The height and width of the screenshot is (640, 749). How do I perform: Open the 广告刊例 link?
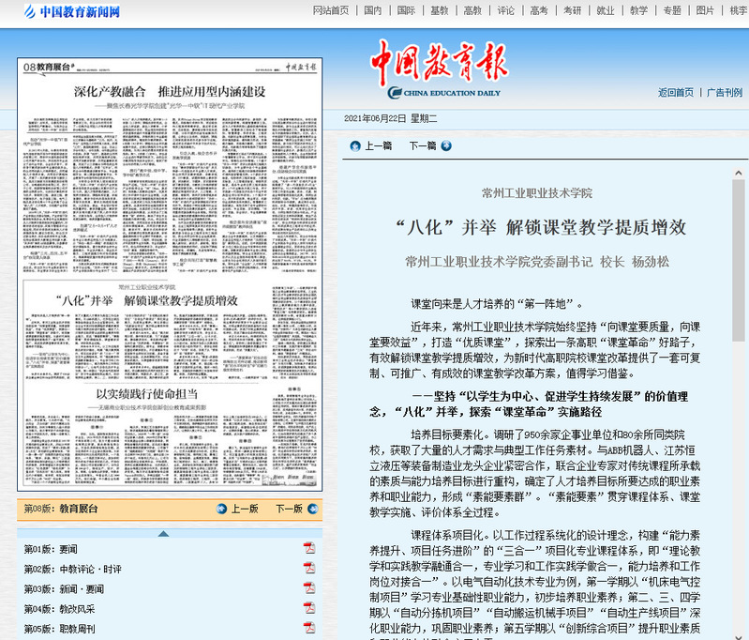pyautogui.click(x=724, y=92)
